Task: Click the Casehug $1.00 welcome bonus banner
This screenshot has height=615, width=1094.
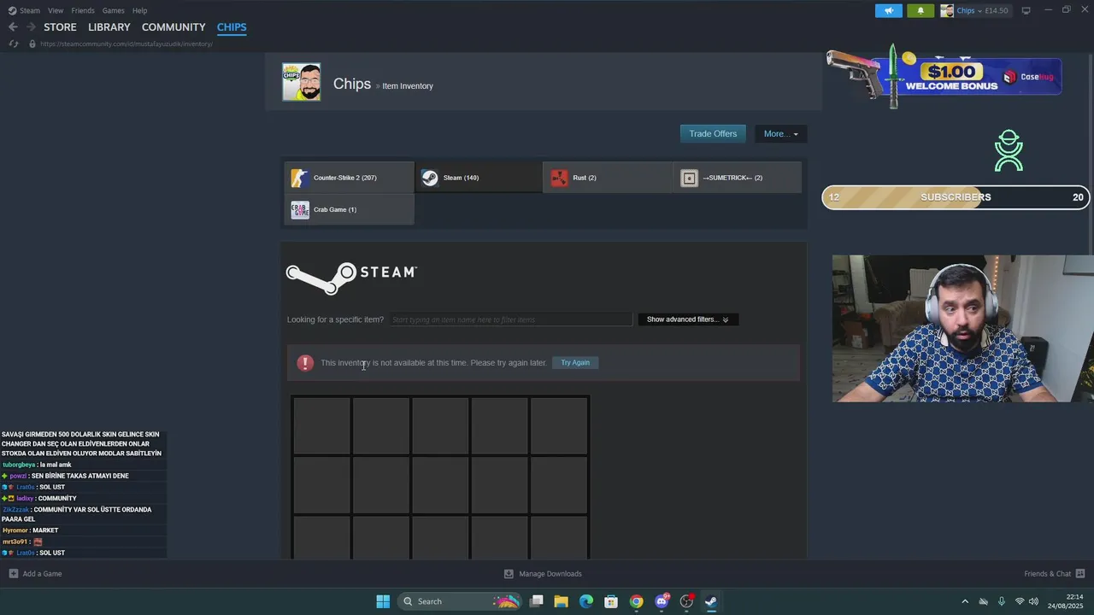Action: (x=944, y=77)
